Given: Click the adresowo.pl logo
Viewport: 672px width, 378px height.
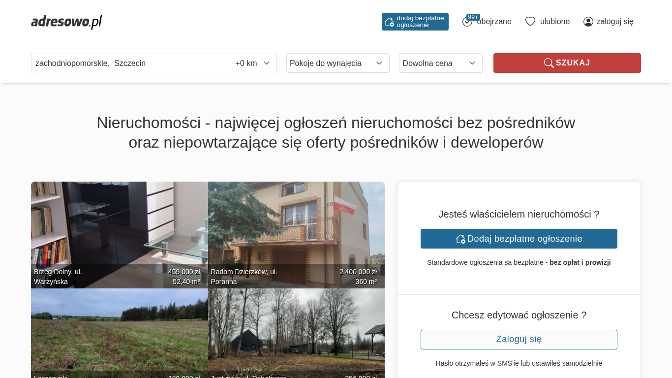Looking at the screenshot, I should tap(66, 22).
